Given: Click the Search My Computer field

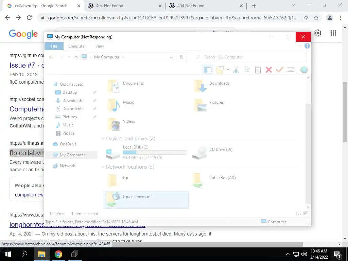Looking at the screenshot, I should (x=248, y=57).
